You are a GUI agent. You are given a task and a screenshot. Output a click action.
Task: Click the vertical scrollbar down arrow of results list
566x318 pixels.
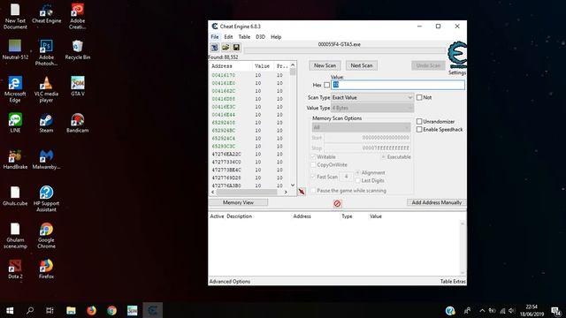click(293, 185)
